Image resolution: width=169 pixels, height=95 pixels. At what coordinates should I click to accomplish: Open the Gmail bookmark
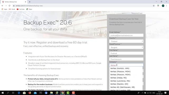click(12, 9)
